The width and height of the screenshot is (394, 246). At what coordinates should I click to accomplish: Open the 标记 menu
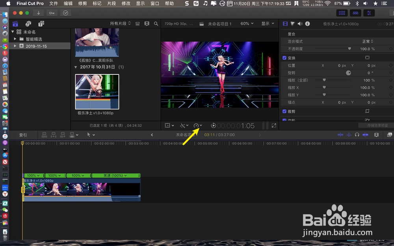97,4
